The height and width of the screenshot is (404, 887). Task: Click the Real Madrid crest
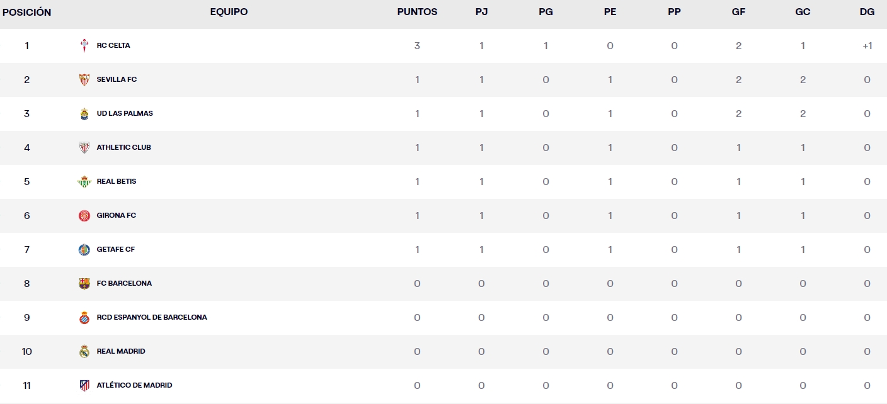(84, 352)
